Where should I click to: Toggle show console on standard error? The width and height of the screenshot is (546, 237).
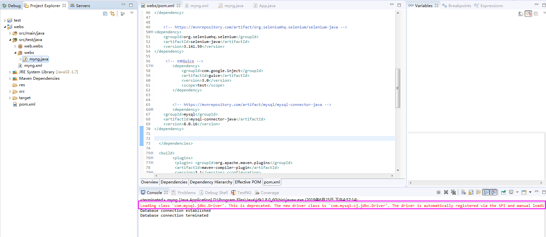pyautogui.click(x=493, y=192)
